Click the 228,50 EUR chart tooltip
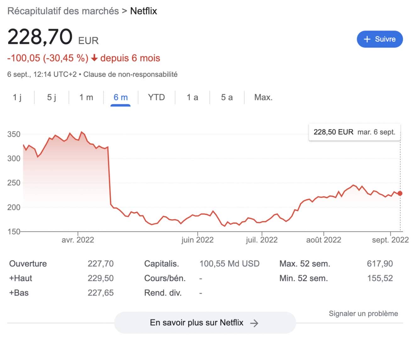The width and height of the screenshot is (420, 340). [x=355, y=132]
